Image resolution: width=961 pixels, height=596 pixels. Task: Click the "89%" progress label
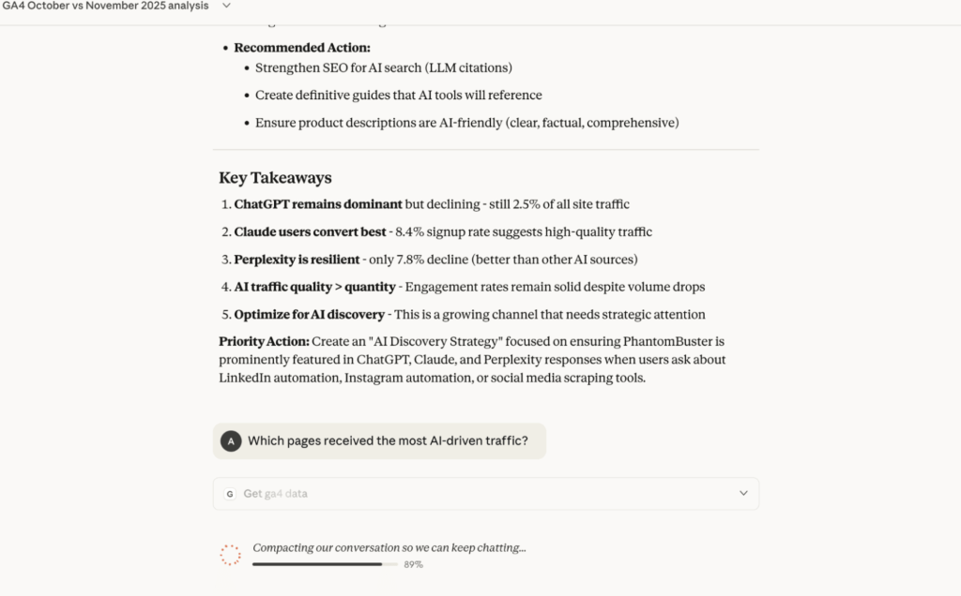[412, 564]
